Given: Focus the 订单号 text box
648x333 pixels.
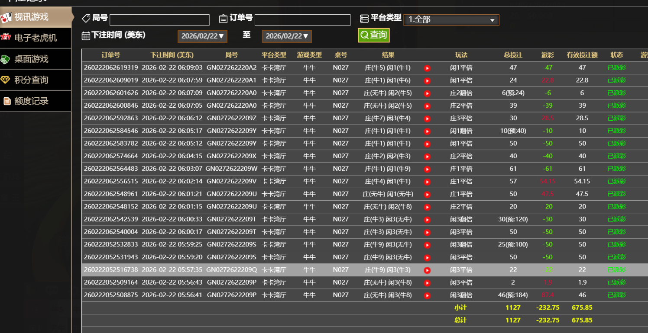Looking at the screenshot, I should (x=302, y=20).
